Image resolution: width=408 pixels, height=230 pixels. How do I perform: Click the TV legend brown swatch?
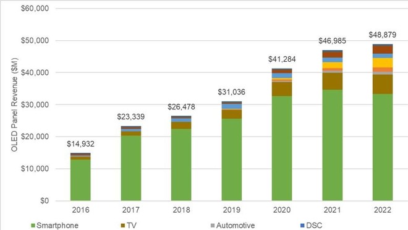(x=123, y=225)
